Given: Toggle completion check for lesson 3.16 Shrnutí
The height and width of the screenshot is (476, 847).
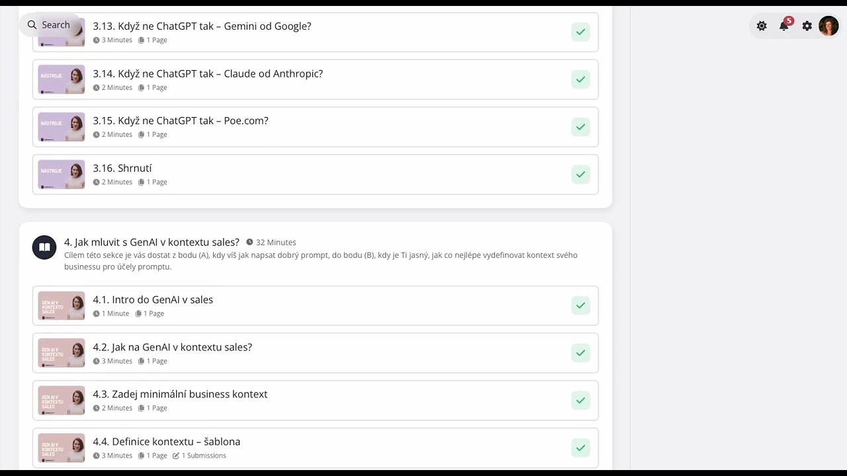Looking at the screenshot, I should pyautogui.click(x=580, y=175).
